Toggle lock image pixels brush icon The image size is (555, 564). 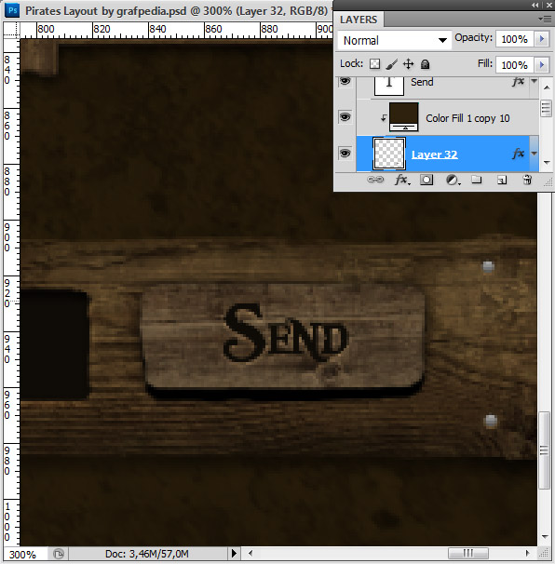(392, 64)
